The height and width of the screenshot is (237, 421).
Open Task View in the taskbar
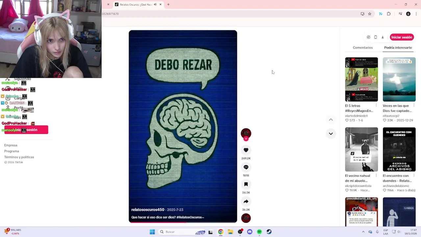pyautogui.click(x=210, y=232)
